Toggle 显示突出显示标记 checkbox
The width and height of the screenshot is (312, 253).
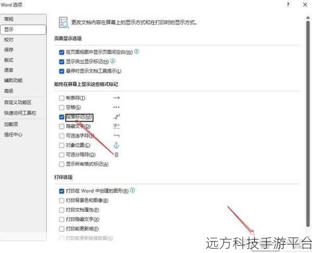coord(61,62)
